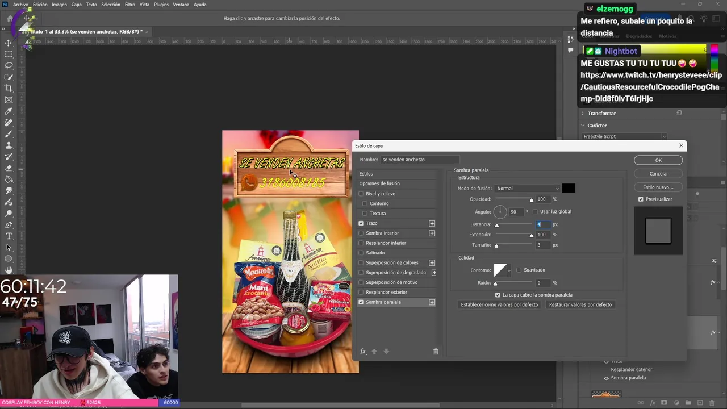Screen dimensions: 727x409
Task: Open the Modo de fusión dropdown
Action: (x=527, y=189)
